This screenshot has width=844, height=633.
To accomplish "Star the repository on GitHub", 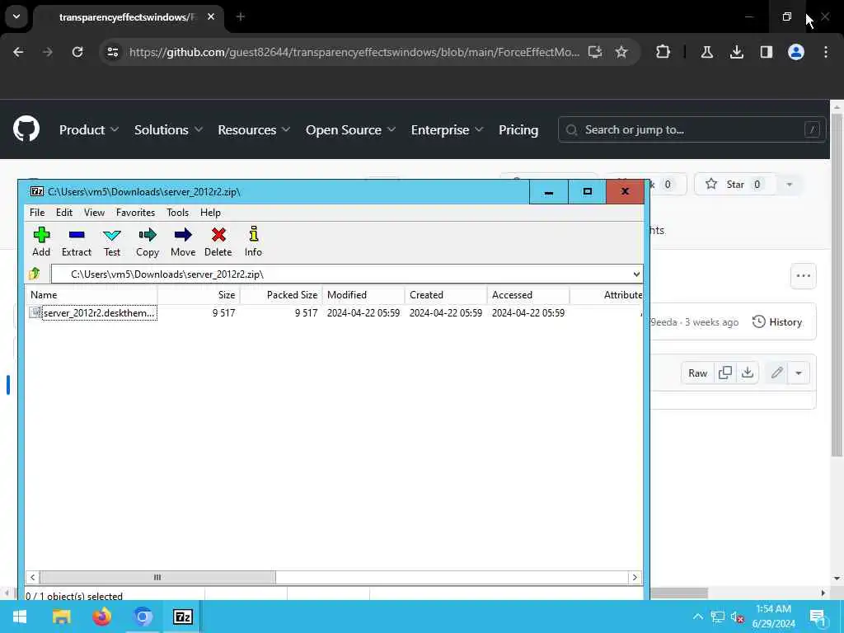I will coord(734,184).
